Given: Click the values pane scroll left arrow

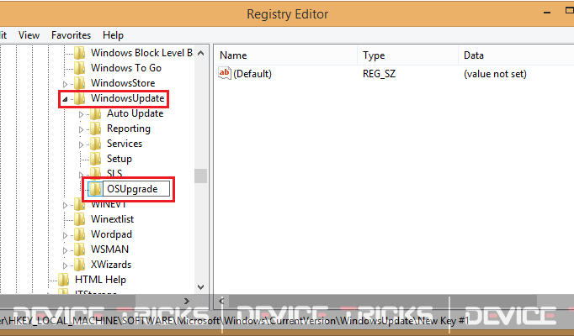Looking at the screenshot, I should [x=221, y=302].
